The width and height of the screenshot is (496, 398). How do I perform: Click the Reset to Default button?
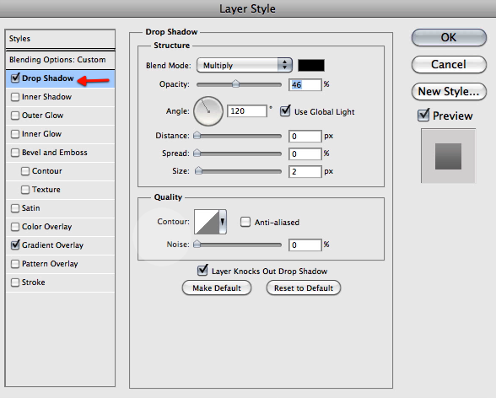tap(304, 288)
